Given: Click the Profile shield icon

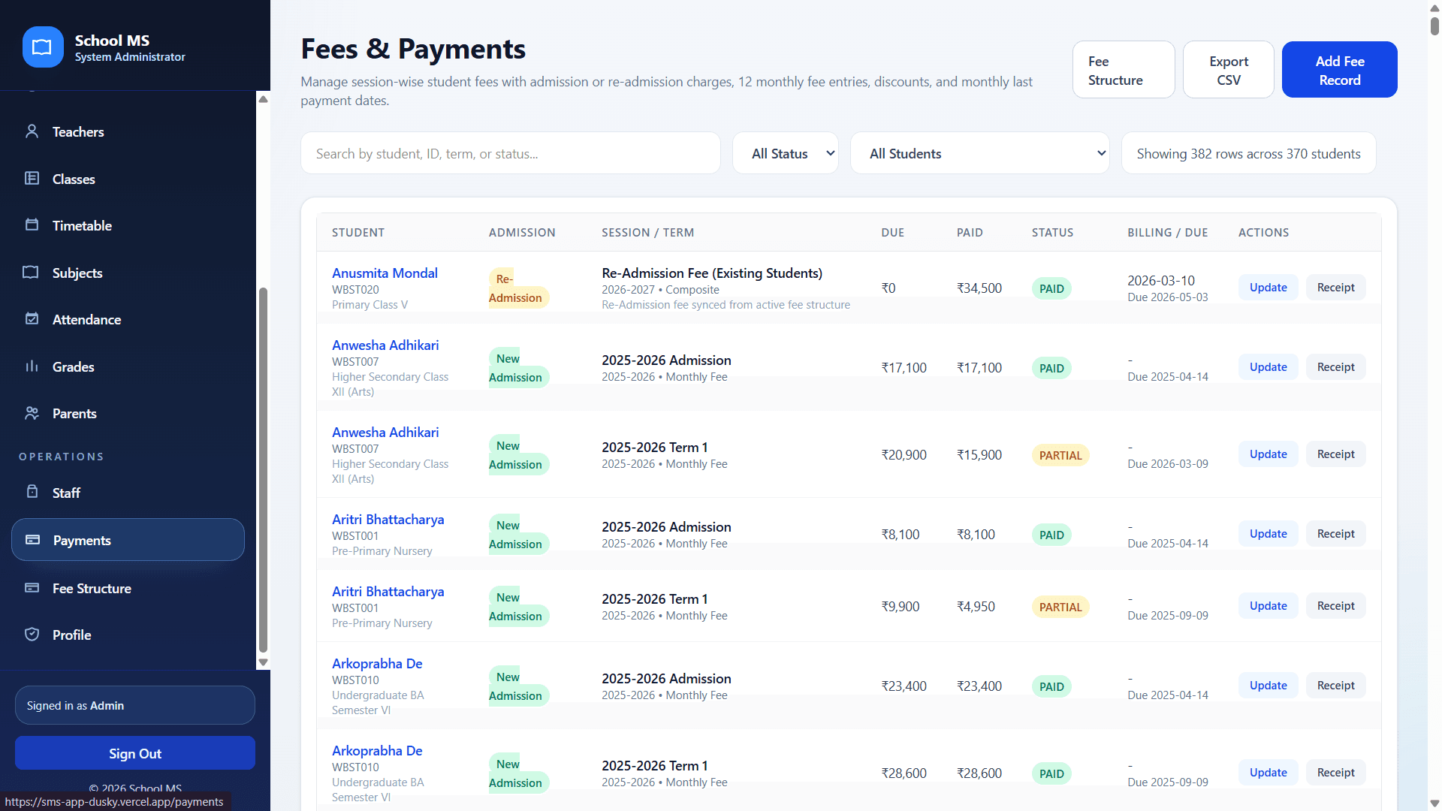Looking at the screenshot, I should click(32, 635).
